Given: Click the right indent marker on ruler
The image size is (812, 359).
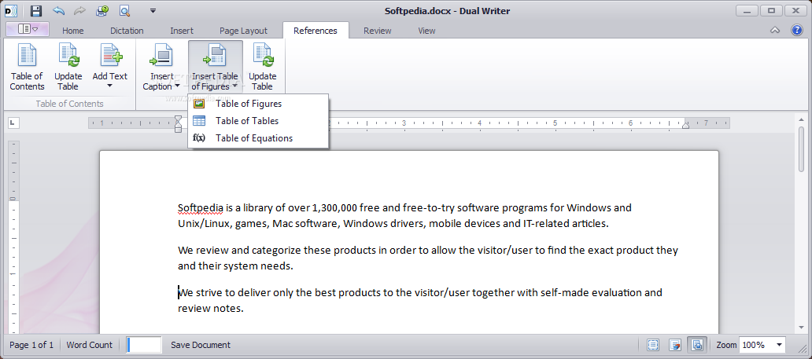Looking at the screenshot, I should (x=685, y=125).
